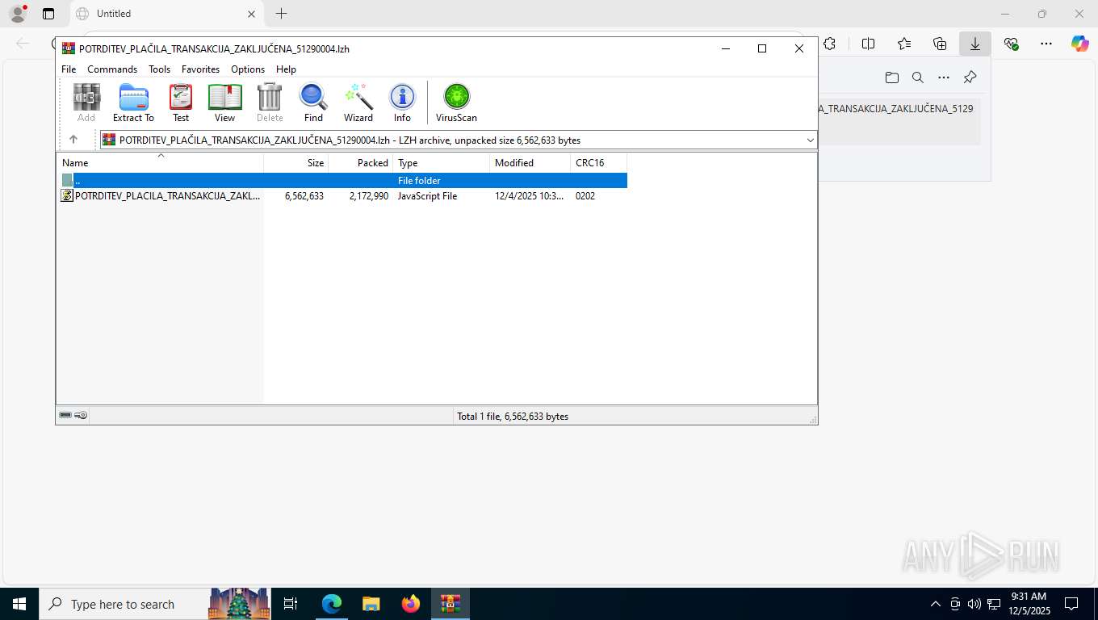Click the disk drive icon in status bar

click(65, 415)
